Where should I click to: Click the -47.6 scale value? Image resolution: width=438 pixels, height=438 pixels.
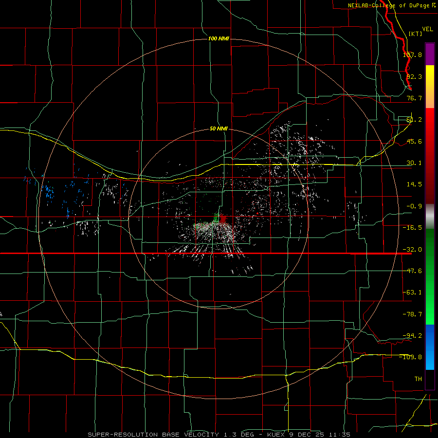412,271
